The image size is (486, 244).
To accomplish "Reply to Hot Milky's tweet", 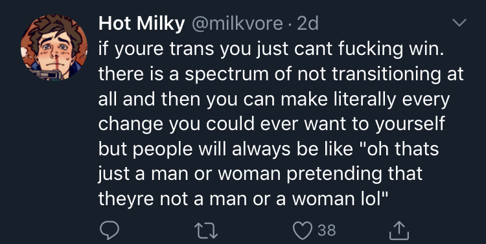I will [x=109, y=230].
